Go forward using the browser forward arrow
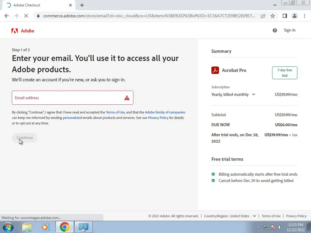The height and width of the screenshot is (233, 311). [x=16, y=16]
